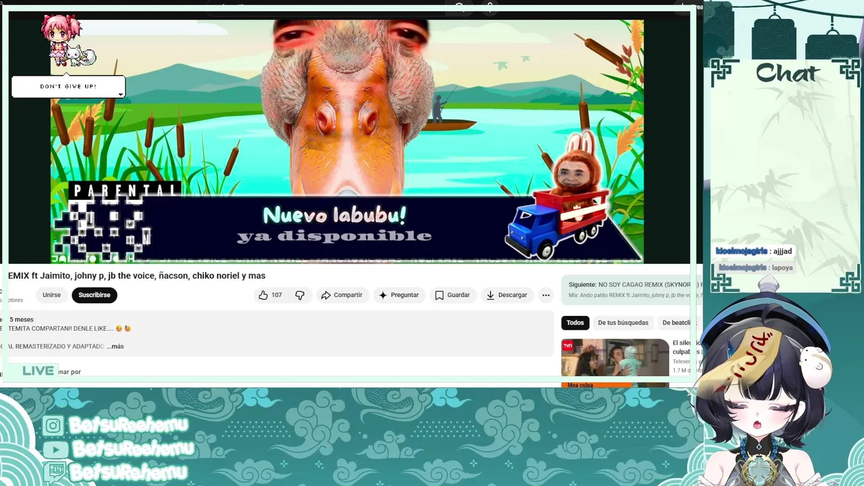
Task: Open the Preguntar AI assistant button
Action: pos(398,295)
